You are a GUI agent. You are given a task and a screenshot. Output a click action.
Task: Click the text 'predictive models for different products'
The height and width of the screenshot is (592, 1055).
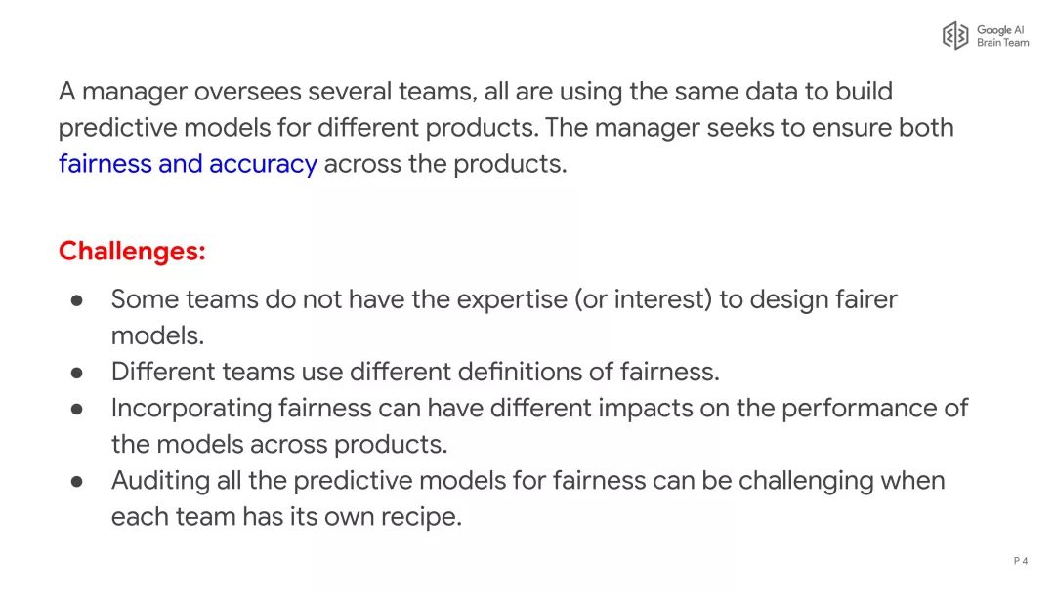pos(299,128)
